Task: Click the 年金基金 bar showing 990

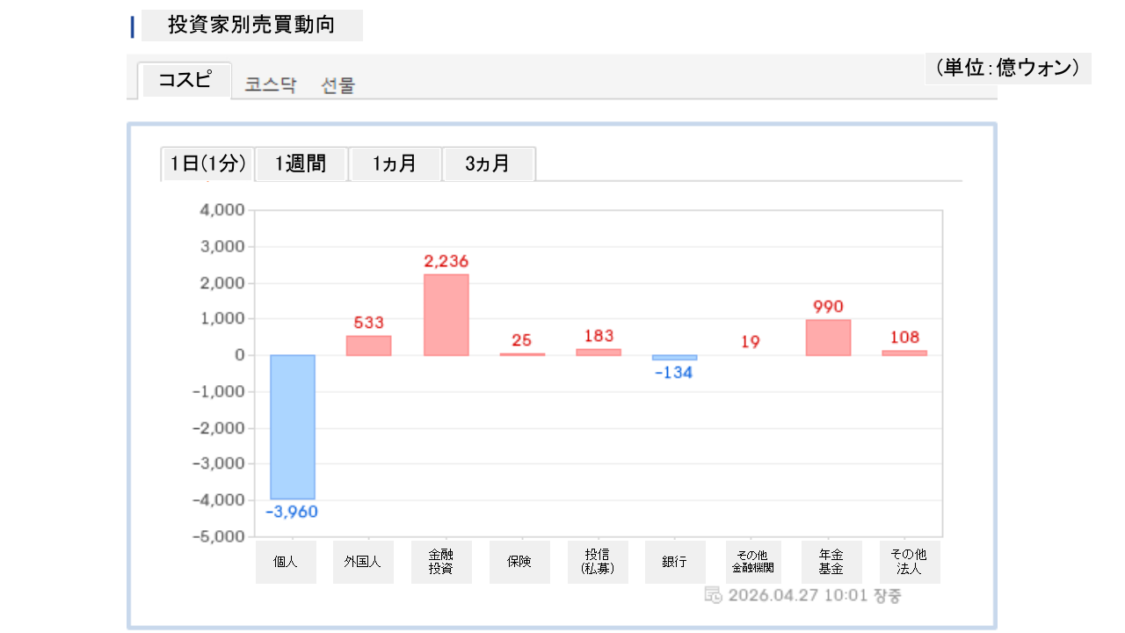Action: coord(828,338)
